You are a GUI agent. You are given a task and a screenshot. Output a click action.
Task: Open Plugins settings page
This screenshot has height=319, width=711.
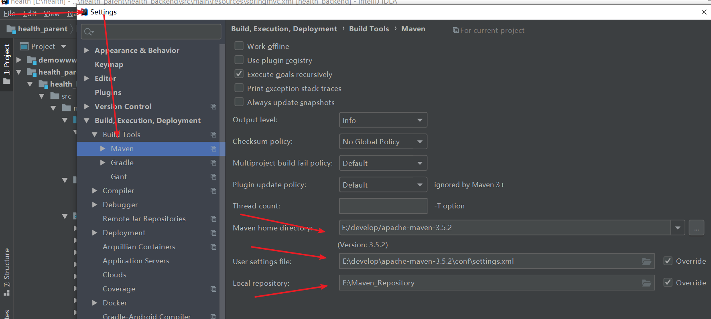click(108, 93)
